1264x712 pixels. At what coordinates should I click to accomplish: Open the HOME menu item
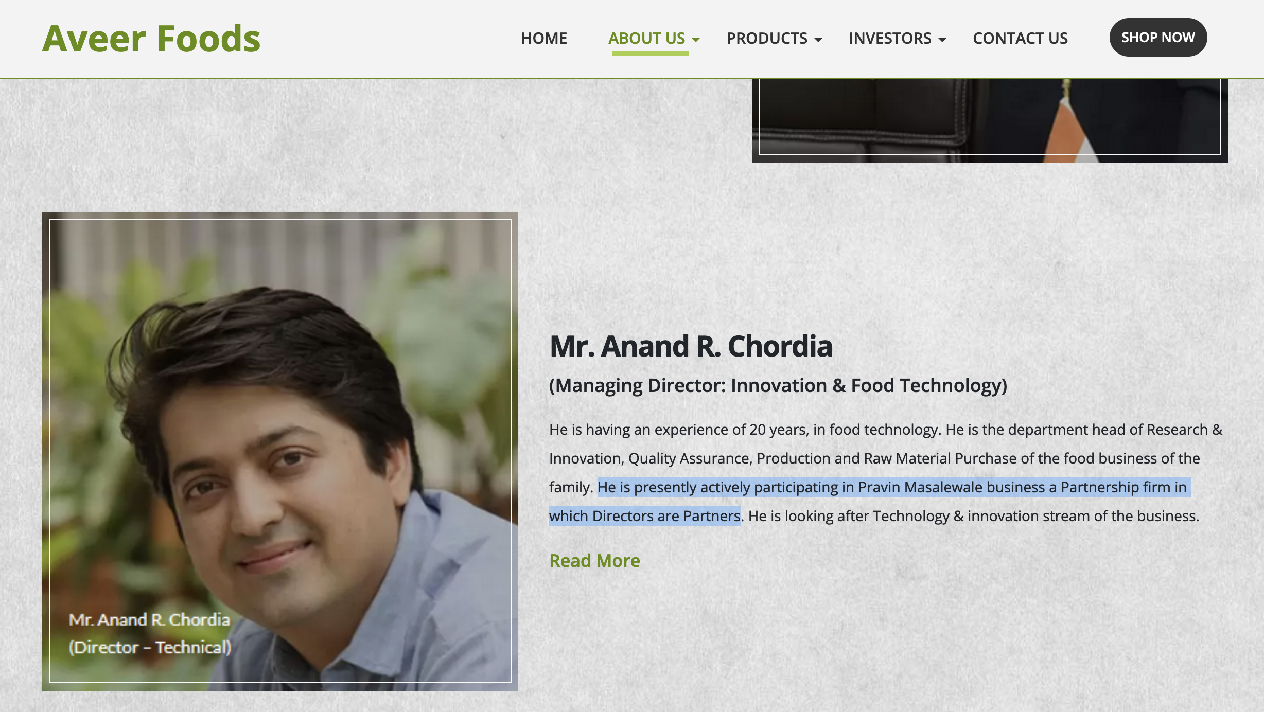544,38
